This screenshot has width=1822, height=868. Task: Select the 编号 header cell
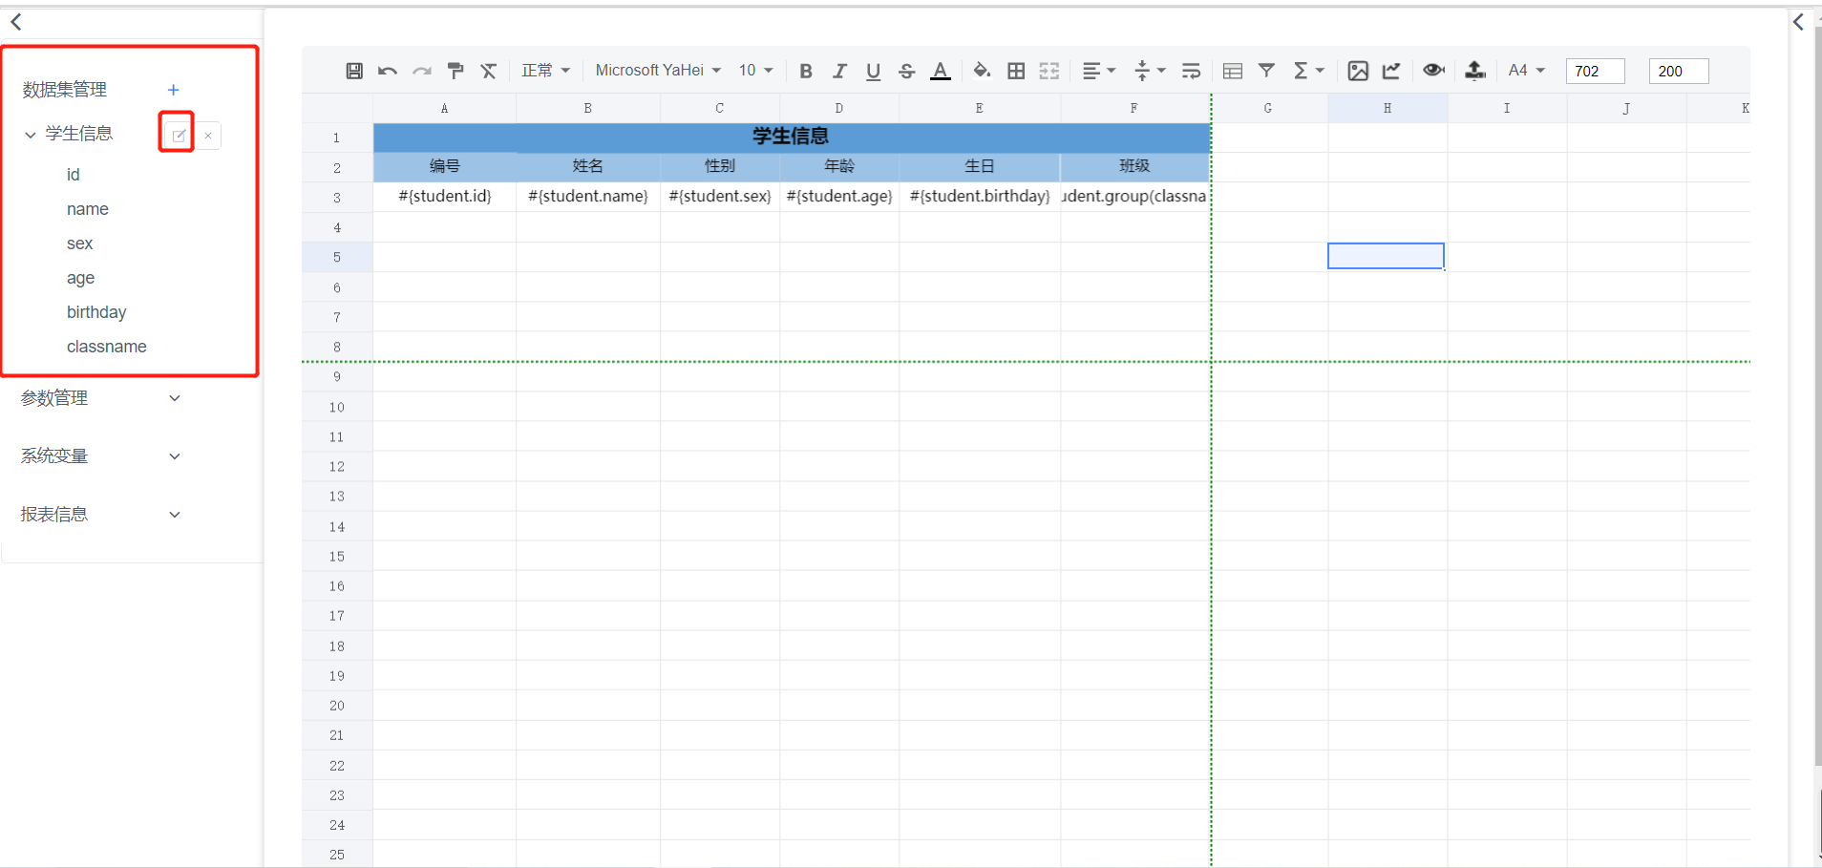click(445, 167)
